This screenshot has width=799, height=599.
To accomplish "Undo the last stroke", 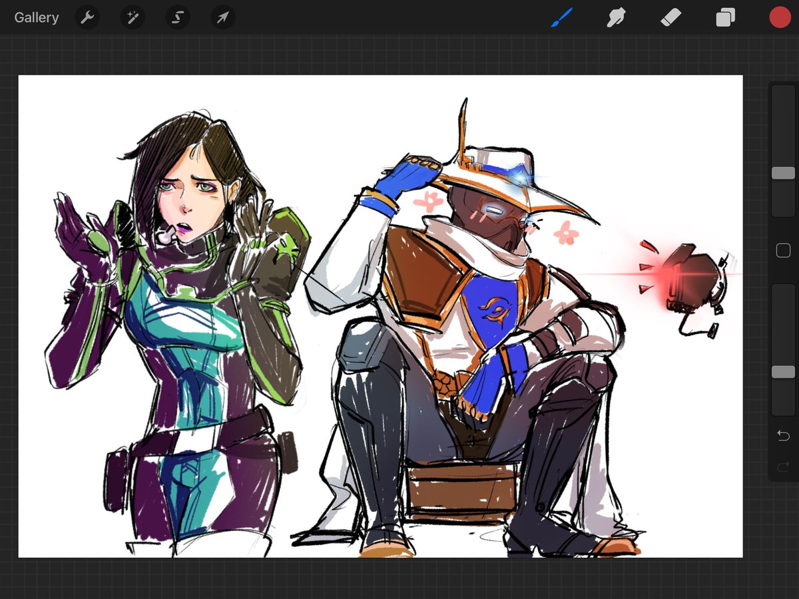I will pyautogui.click(x=784, y=435).
